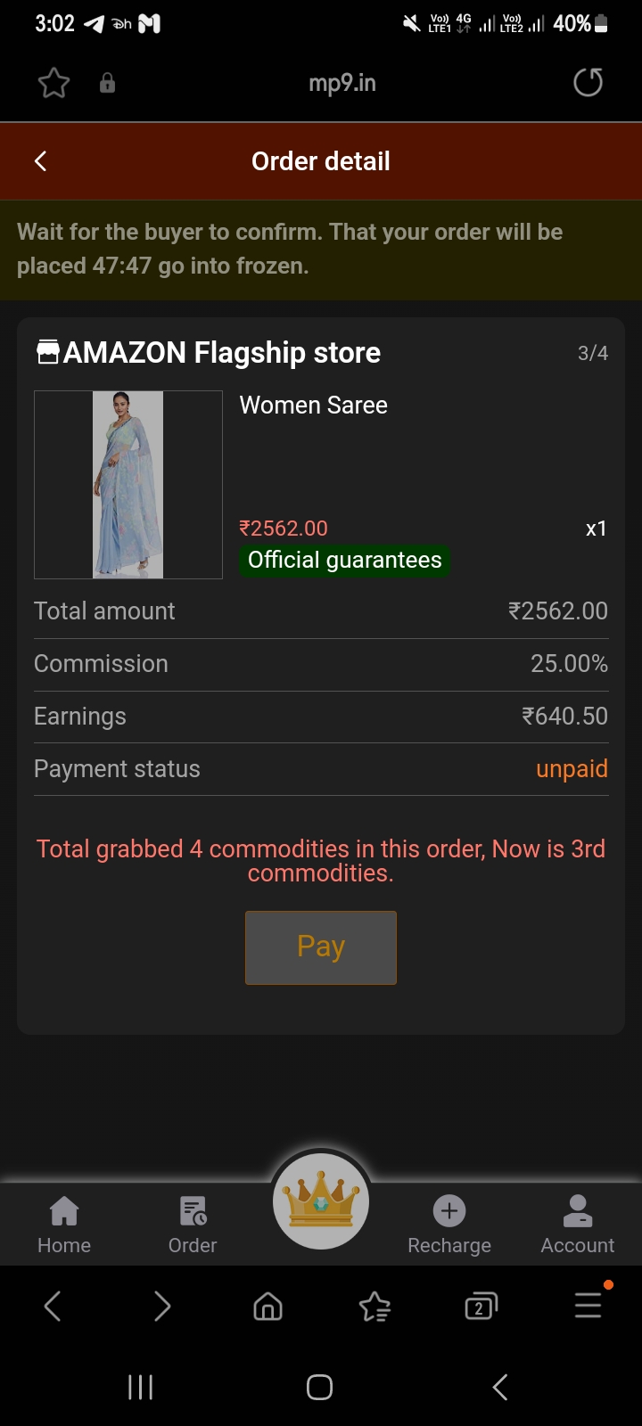Viewport: 642px width, 1426px height.
Task: Tap the mp9.in address bar
Action: (x=342, y=83)
